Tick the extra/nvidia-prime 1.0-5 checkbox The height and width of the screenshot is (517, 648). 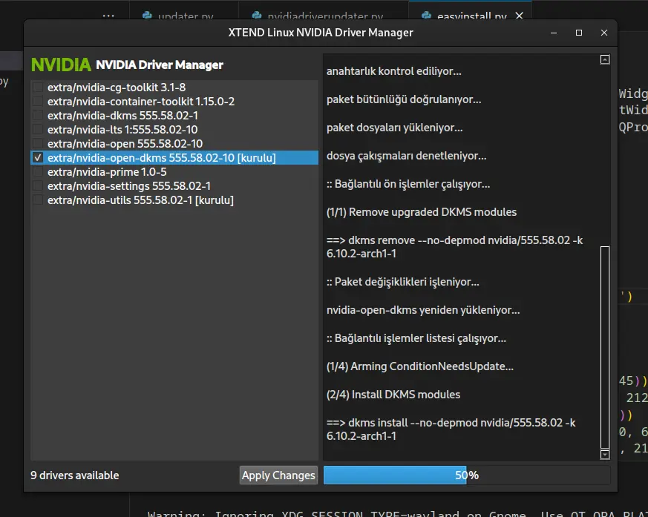click(38, 171)
